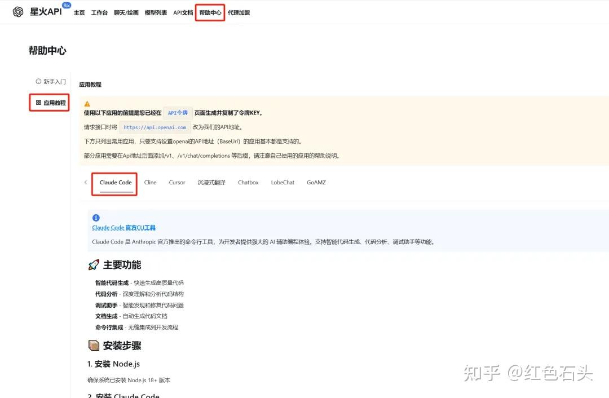Click the 主要功能 heading
This screenshot has width=609, height=398.
click(x=122, y=265)
